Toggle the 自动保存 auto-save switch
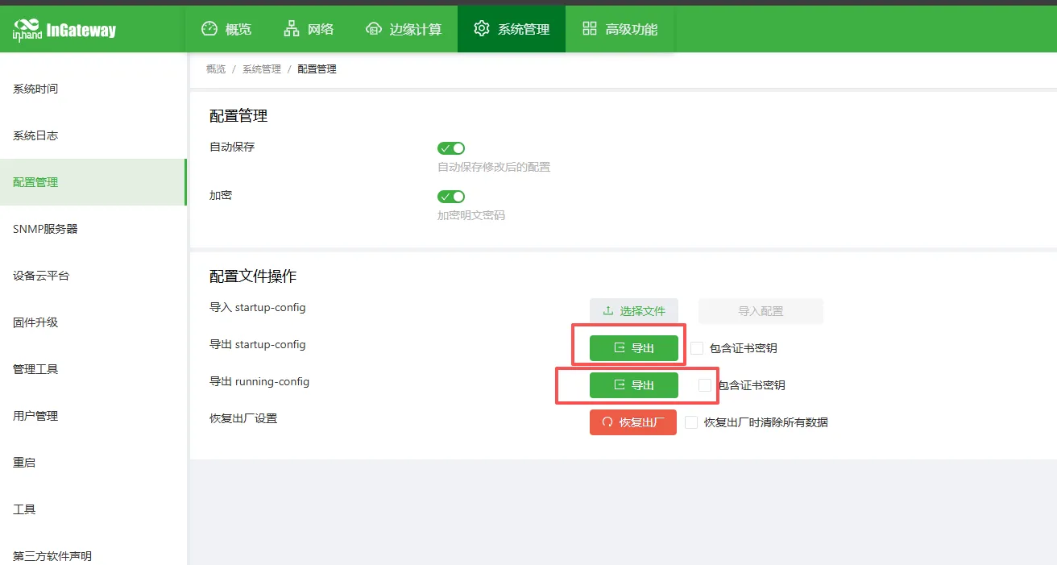 pos(451,148)
